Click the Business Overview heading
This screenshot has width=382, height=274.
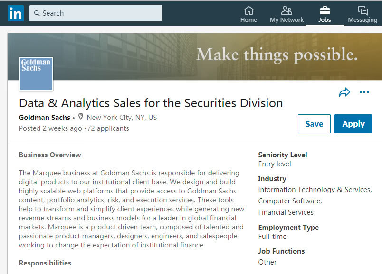pos(50,155)
